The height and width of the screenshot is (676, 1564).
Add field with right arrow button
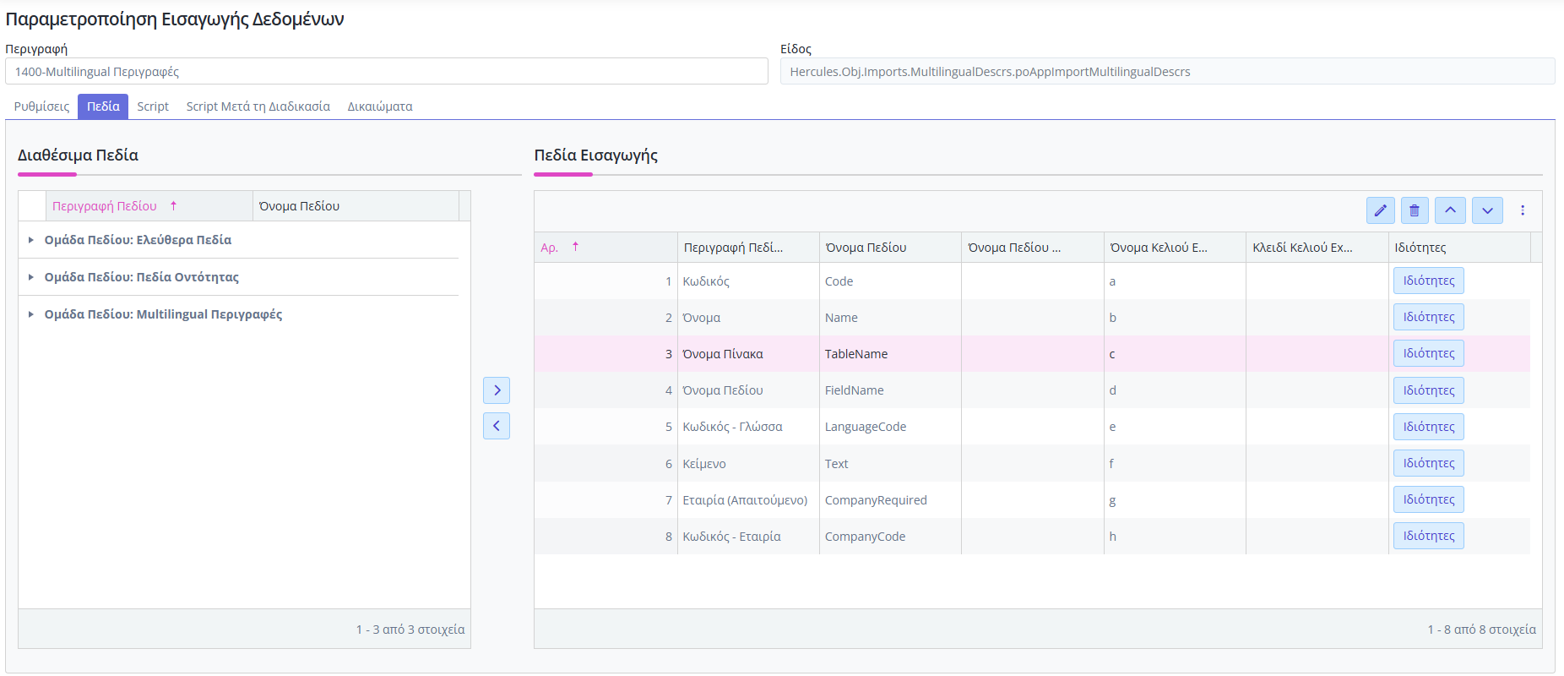point(497,390)
